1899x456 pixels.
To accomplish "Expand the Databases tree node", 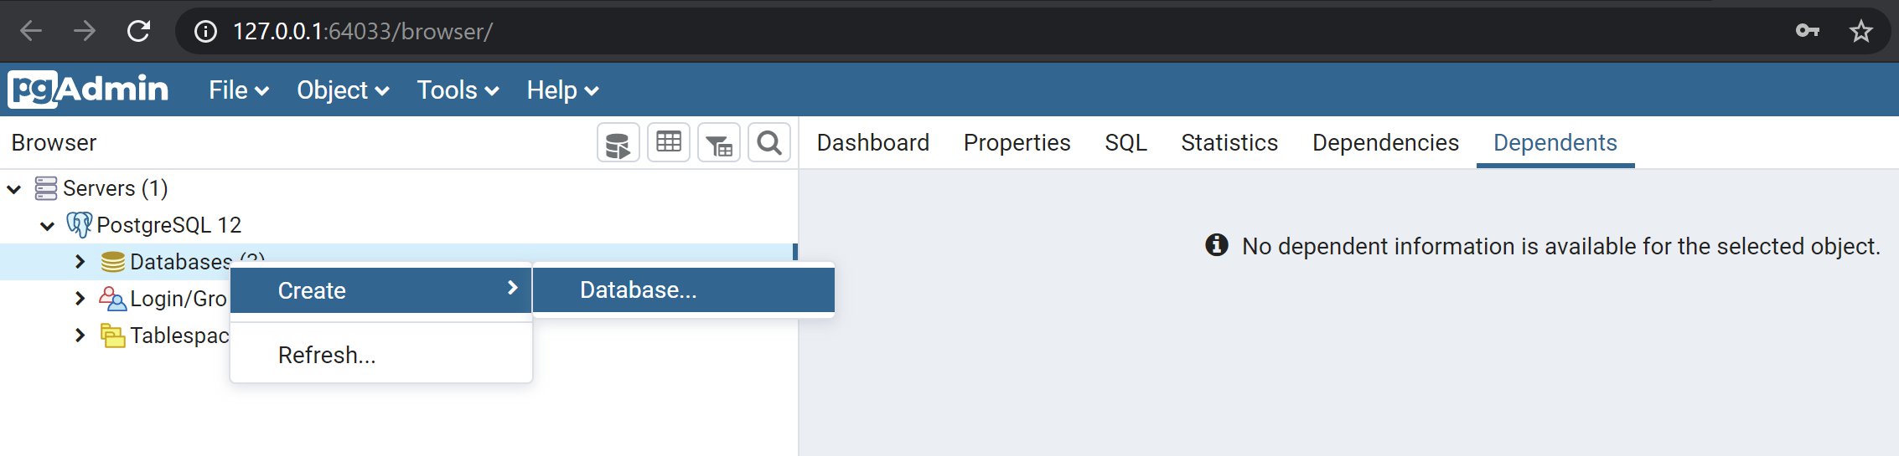I will tap(80, 262).
